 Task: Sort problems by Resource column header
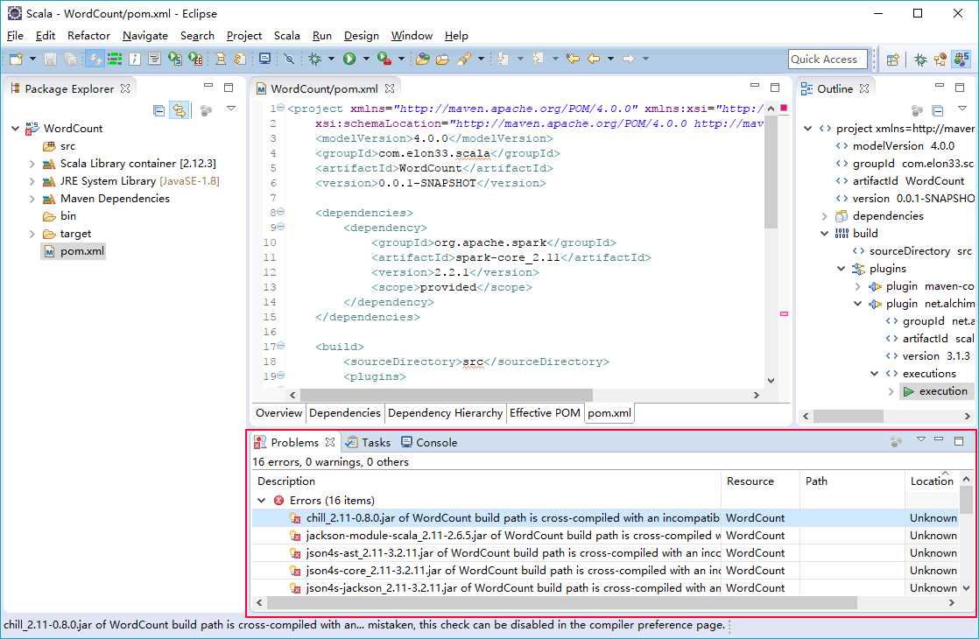pos(760,481)
